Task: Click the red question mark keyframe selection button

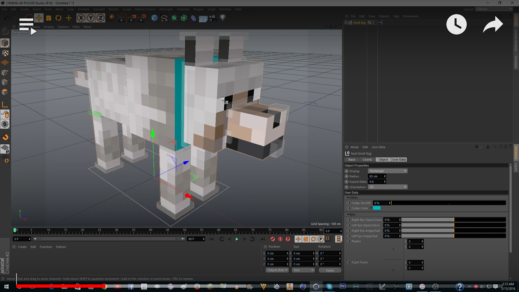Action: (x=288, y=239)
